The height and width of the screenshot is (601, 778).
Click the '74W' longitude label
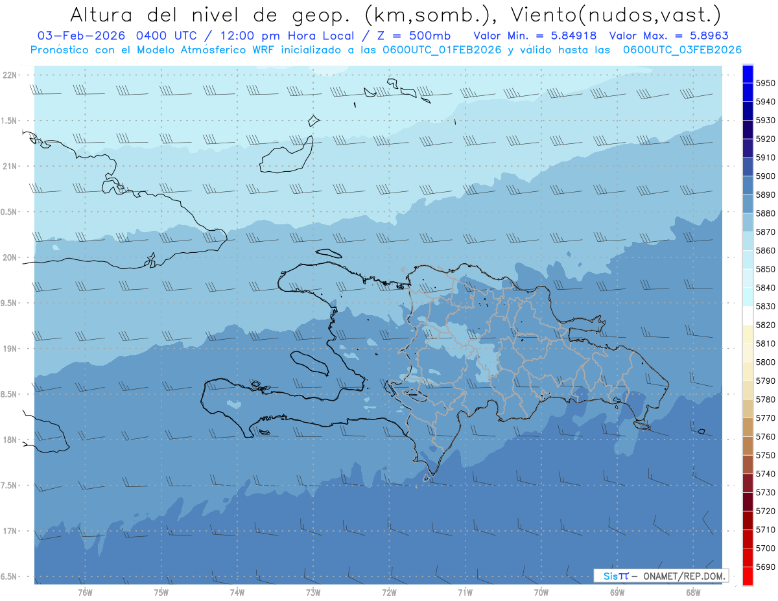point(237,592)
